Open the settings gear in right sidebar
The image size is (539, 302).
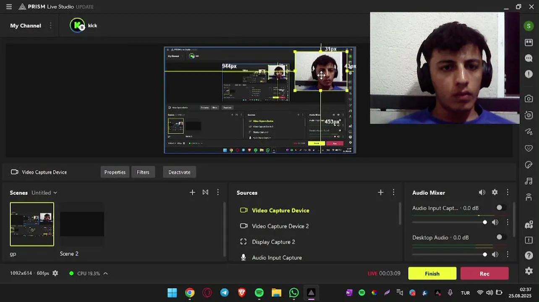coord(529,271)
